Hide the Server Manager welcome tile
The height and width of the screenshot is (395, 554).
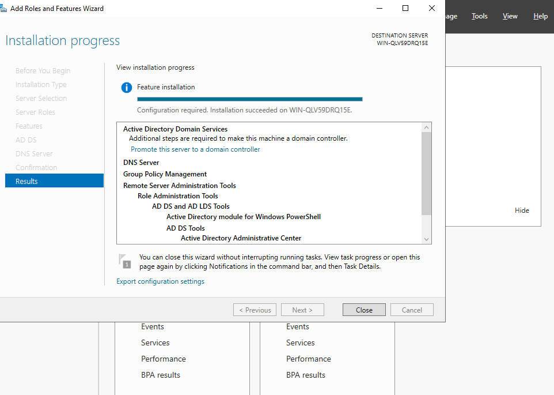click(x=521, y=210)
